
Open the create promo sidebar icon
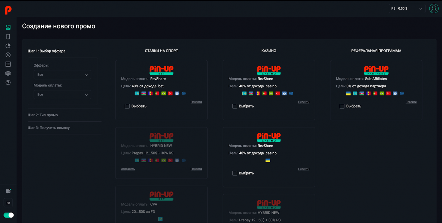tap(8, 27)
